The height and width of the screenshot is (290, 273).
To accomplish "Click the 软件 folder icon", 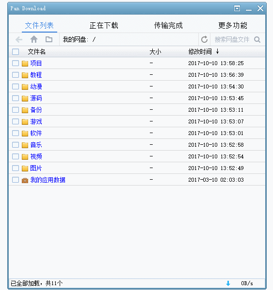I will pyautogui.click(x=25, y=134).
